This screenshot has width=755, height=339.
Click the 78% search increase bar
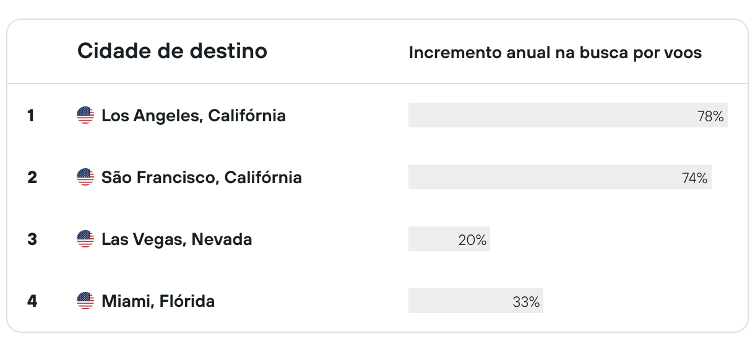tap(568, 115)
